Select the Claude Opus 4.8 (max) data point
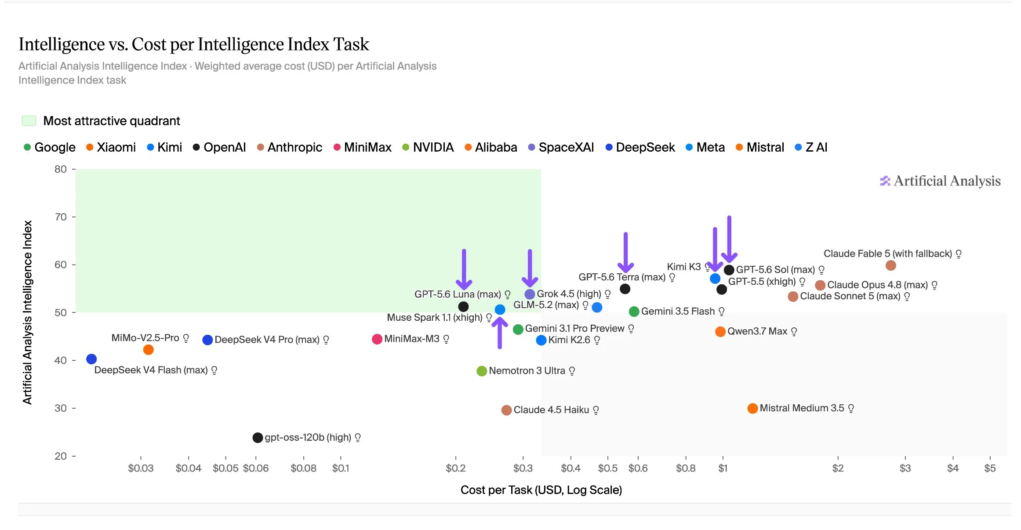Image resolution: width=1021 pixels, height=530 pixels. point(820,285)
